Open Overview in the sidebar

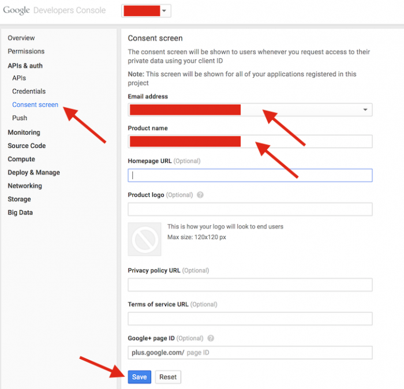(21, 38)
